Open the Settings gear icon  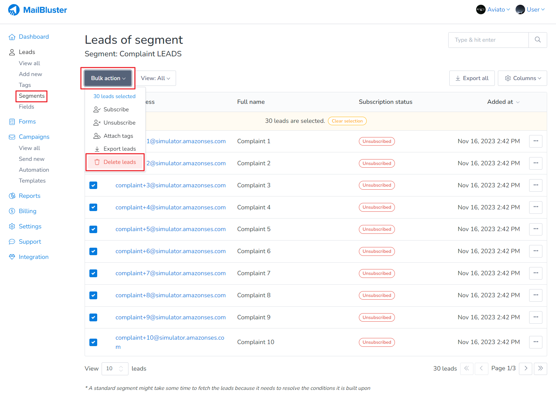12,226
